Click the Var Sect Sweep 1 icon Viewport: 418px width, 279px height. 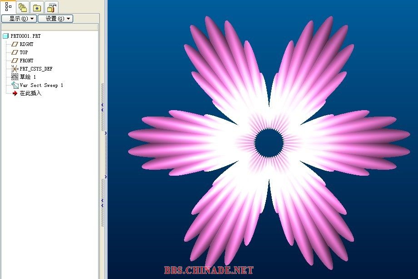coord(15,85)
